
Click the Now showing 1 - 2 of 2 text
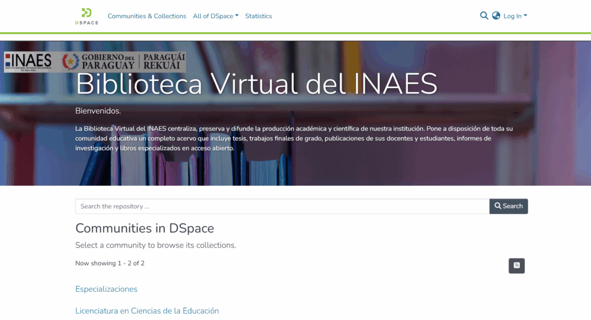pos(110,263)
